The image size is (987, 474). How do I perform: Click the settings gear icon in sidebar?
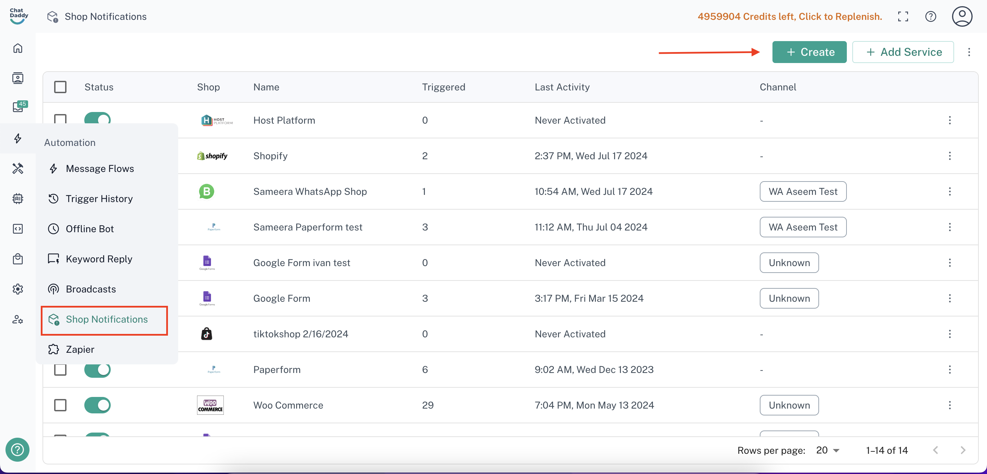(x=17, y=289)
